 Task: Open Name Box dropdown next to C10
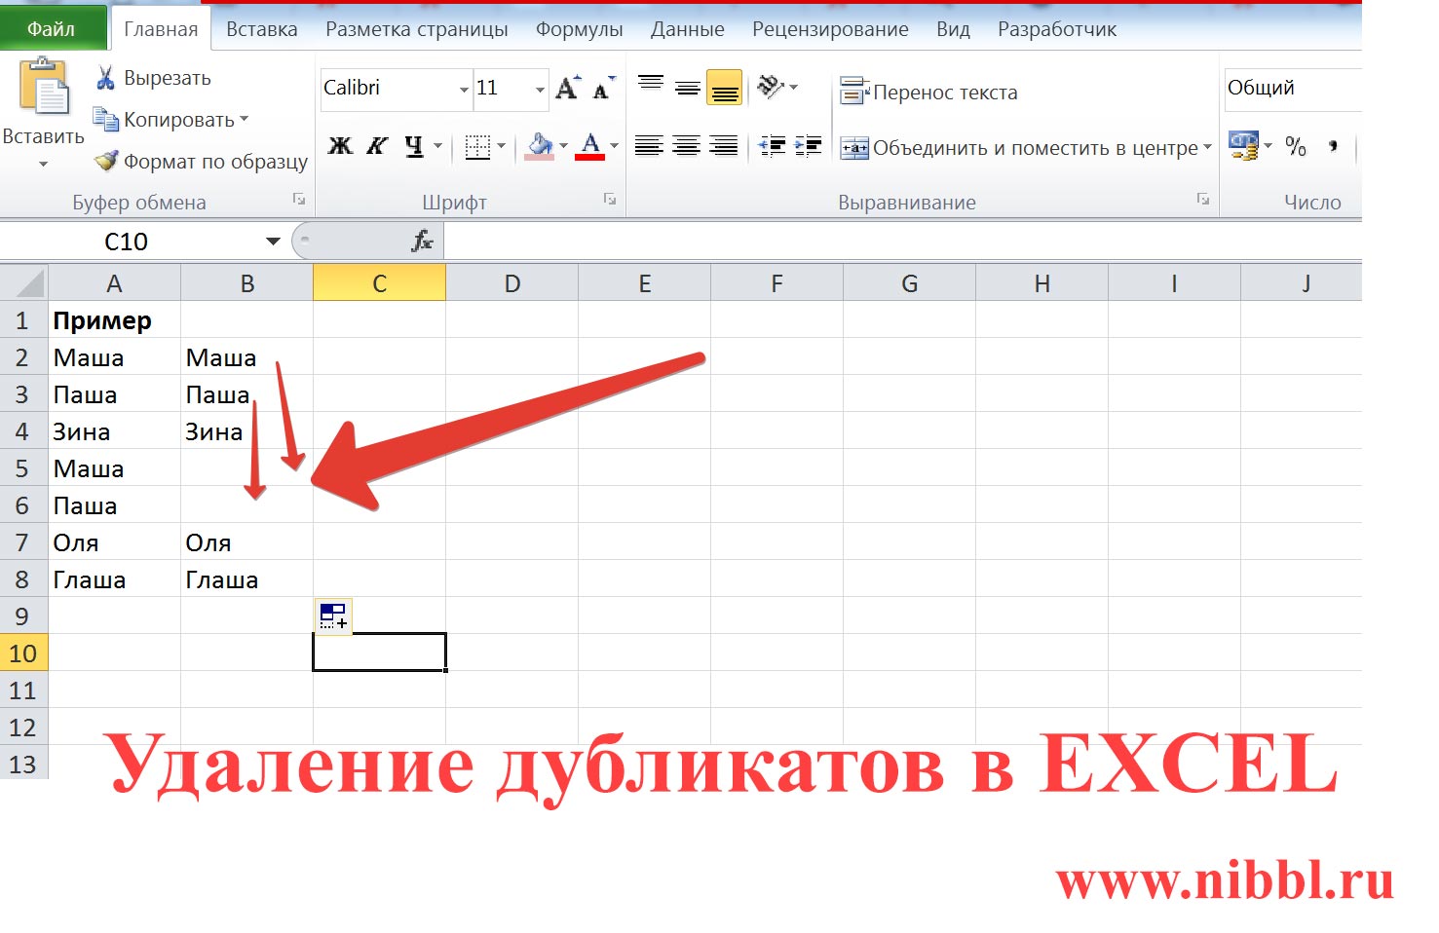pos(273,242)
